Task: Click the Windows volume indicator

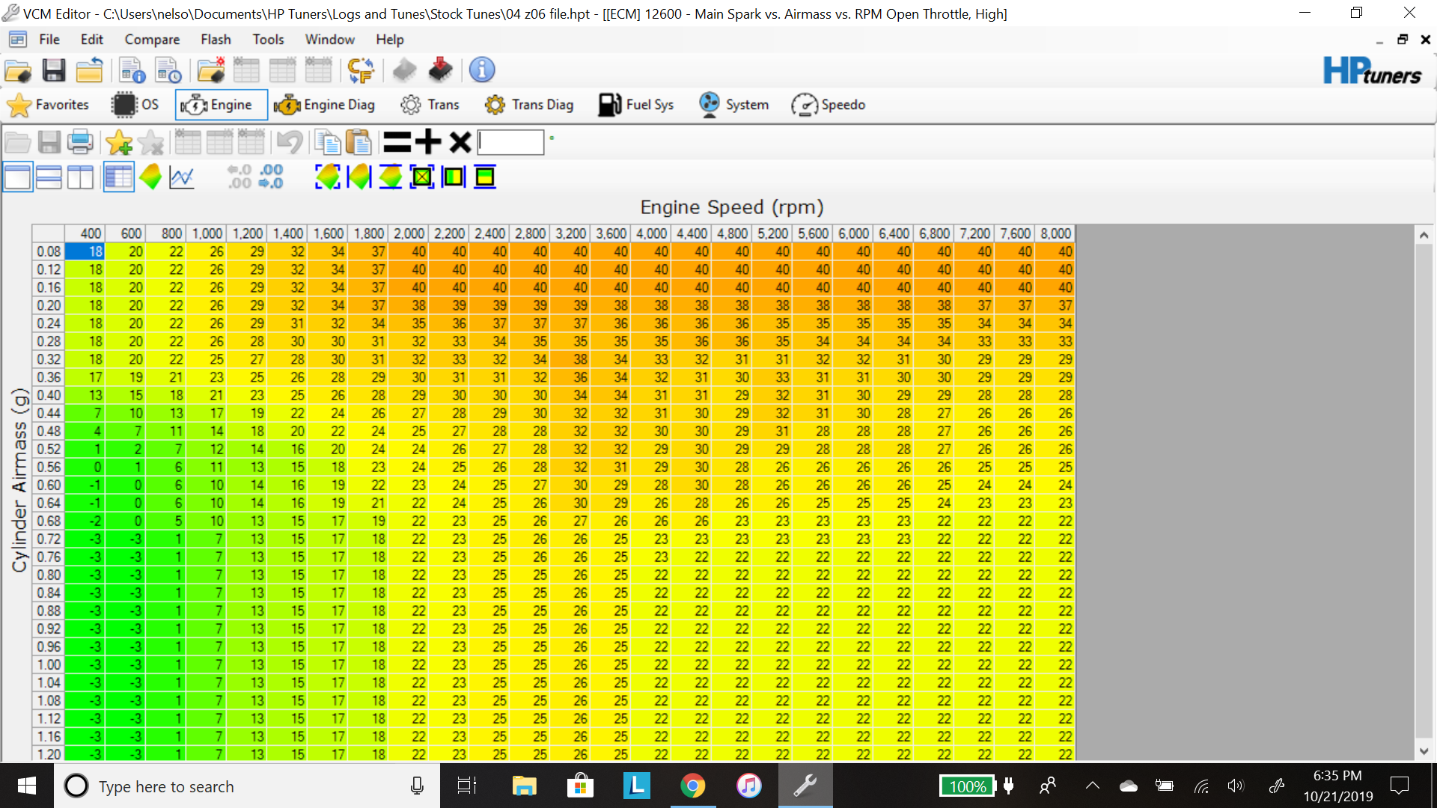Action: pyautogui.click(x=1236, y=786)
